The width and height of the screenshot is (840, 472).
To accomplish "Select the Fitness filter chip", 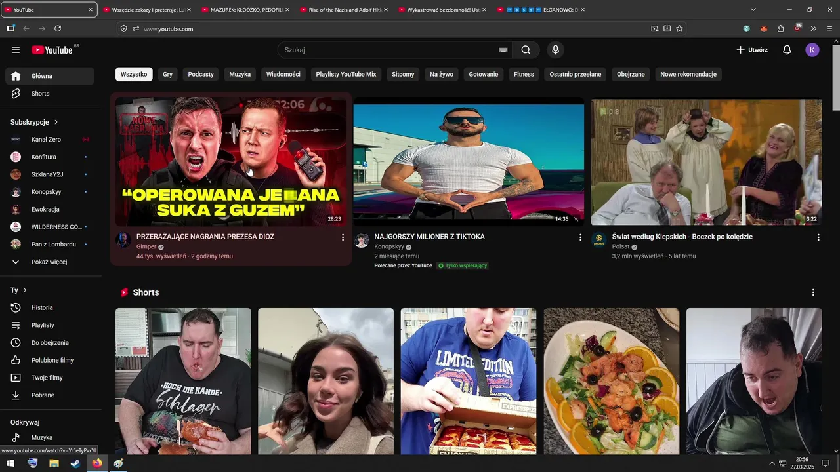I will click(x=524, y=74).
